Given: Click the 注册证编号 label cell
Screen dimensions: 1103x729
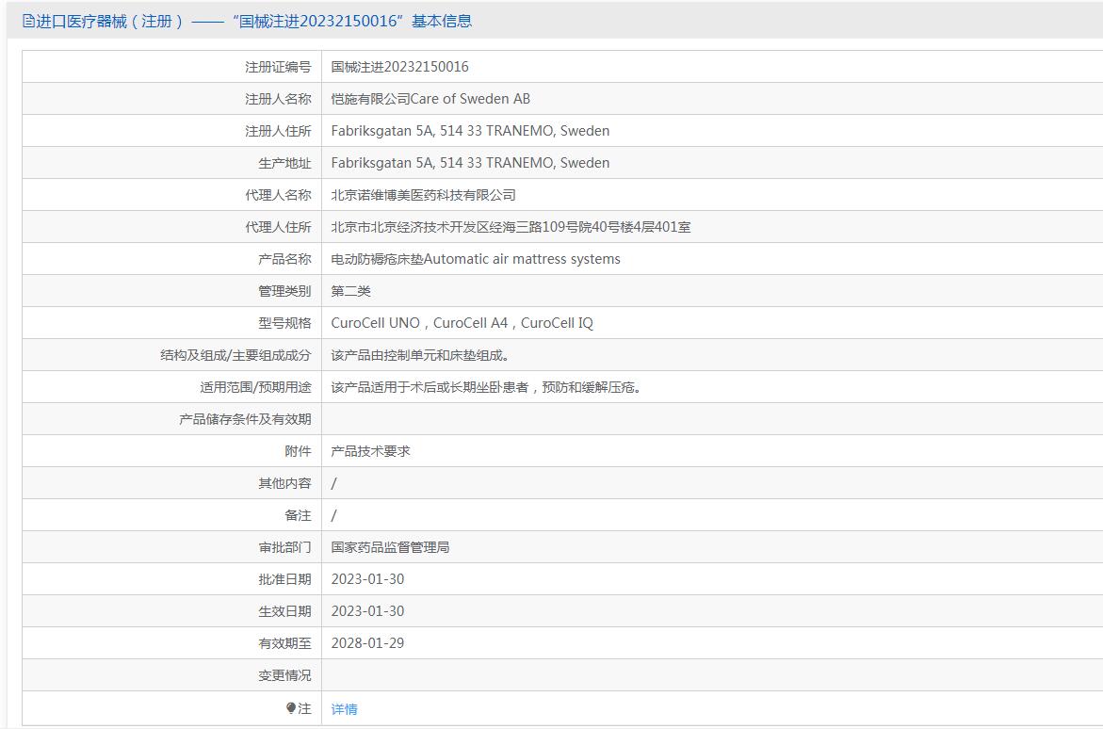Looking at the screenshot, I should (x=172, y=67).
